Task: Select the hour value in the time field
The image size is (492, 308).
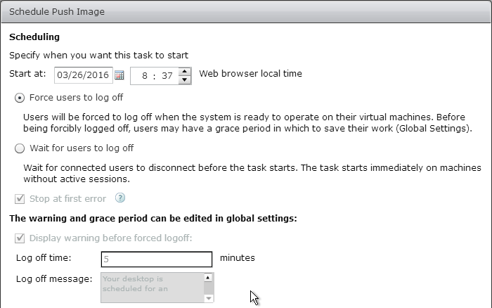Action: [144, 75]
